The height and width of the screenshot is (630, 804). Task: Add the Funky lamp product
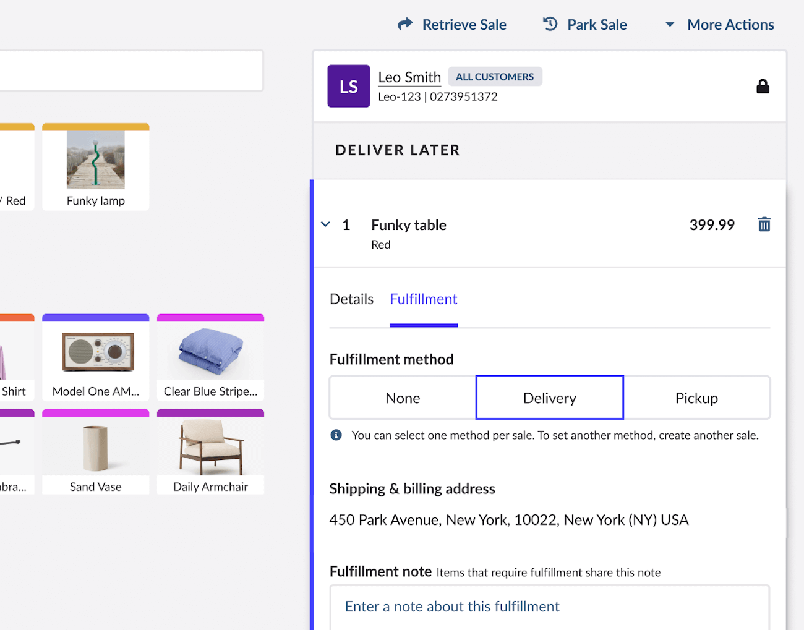coord(96,167)
